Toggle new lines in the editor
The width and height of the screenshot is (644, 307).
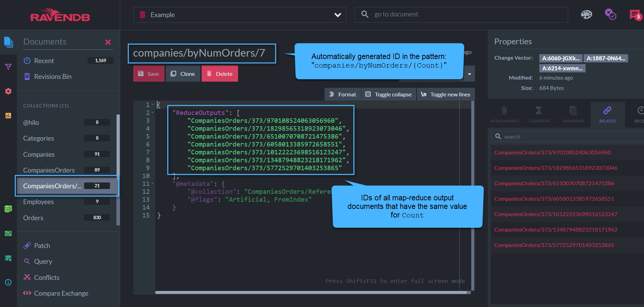(x=446, y=94)
